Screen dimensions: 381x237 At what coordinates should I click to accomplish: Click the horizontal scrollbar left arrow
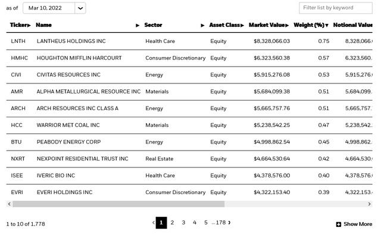(10, 204)
